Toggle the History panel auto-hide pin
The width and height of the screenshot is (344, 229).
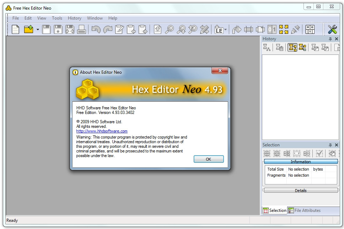[330, 39]
